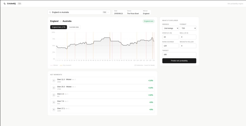Click the 125 deliveries hover hint text
This screenshot has width=246, height=126.
click(144, 65)
